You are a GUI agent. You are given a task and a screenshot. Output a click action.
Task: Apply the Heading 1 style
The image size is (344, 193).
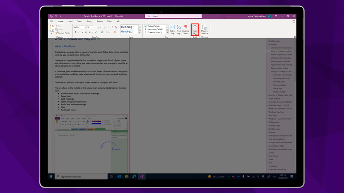pos(129,27)
